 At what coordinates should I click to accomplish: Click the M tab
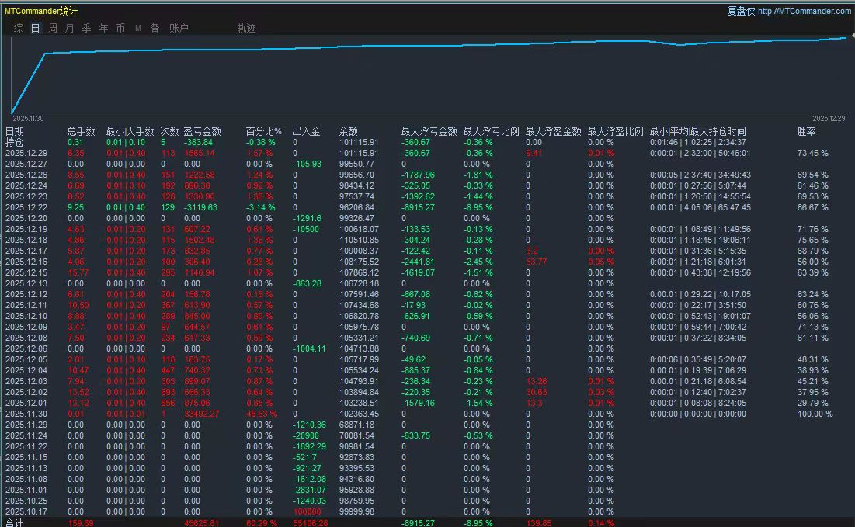[x=138, y=28]
